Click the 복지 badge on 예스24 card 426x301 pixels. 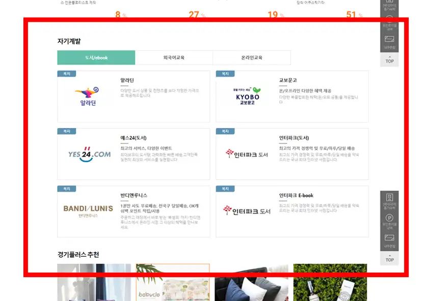[x=67, y=131]
